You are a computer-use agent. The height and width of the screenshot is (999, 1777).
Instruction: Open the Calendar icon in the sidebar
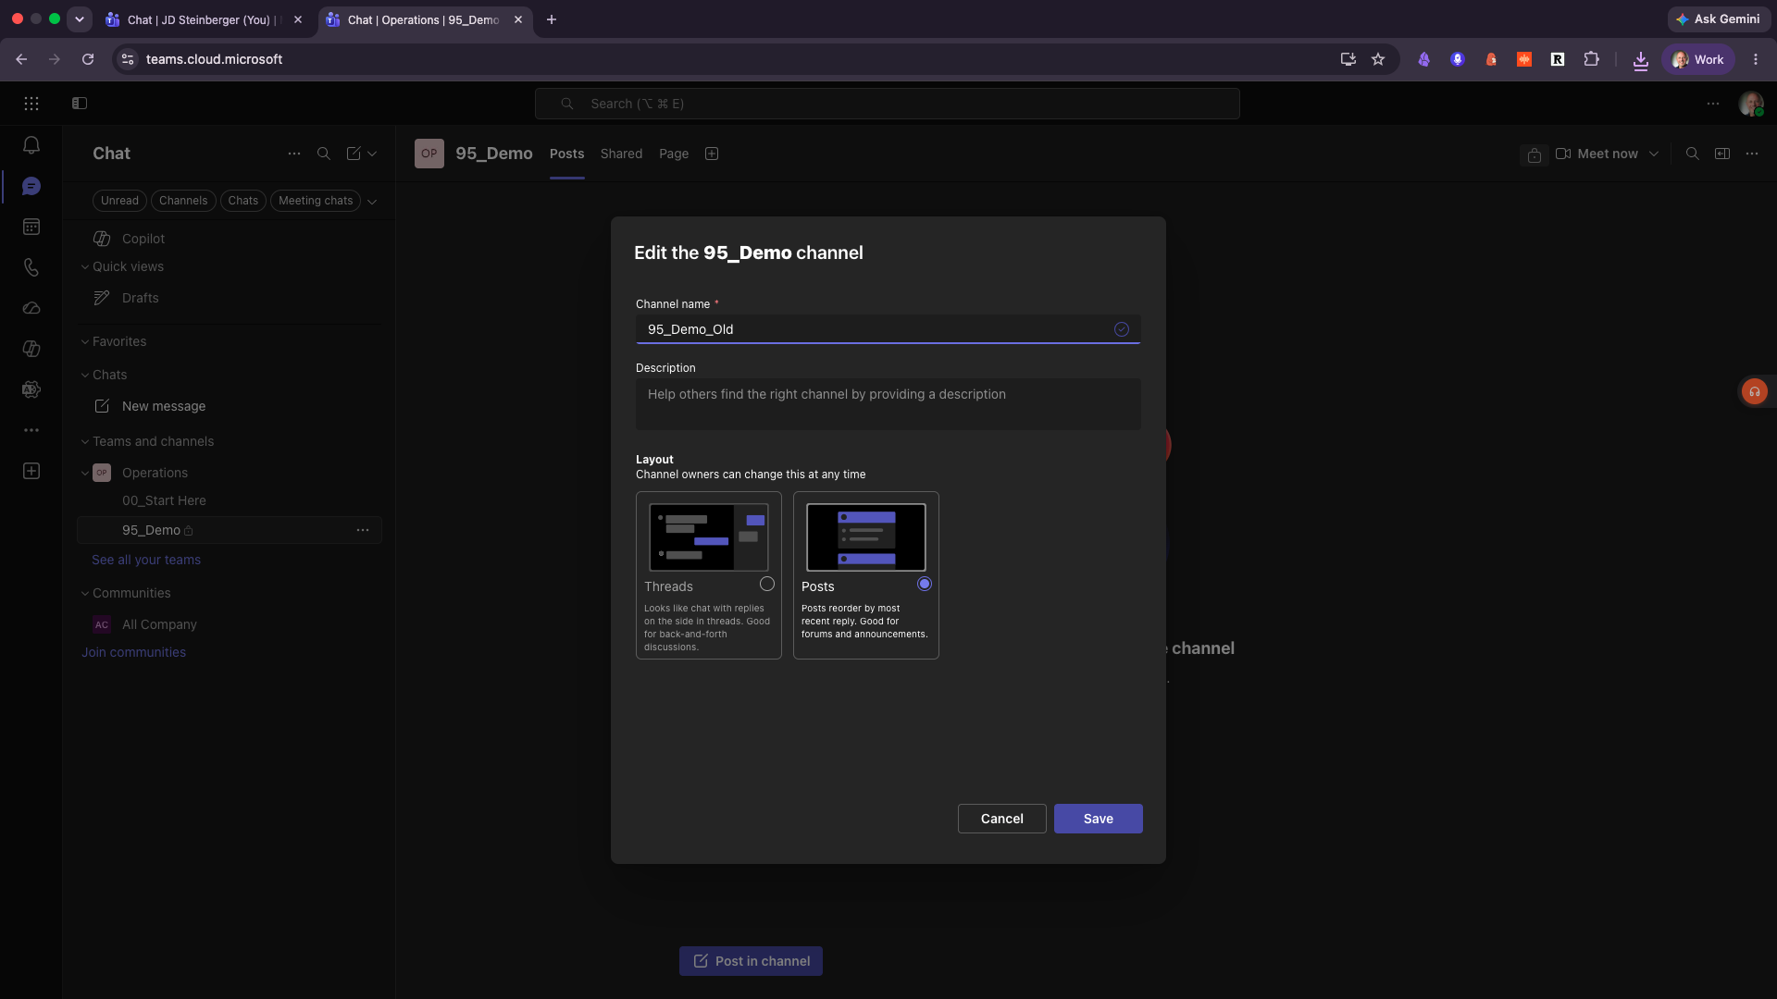coord(31,227)
